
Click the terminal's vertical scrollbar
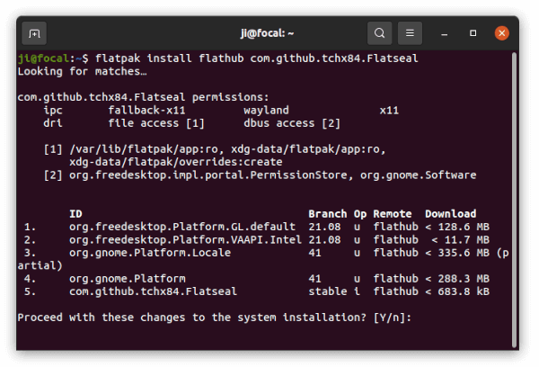(x=514, y=200)
